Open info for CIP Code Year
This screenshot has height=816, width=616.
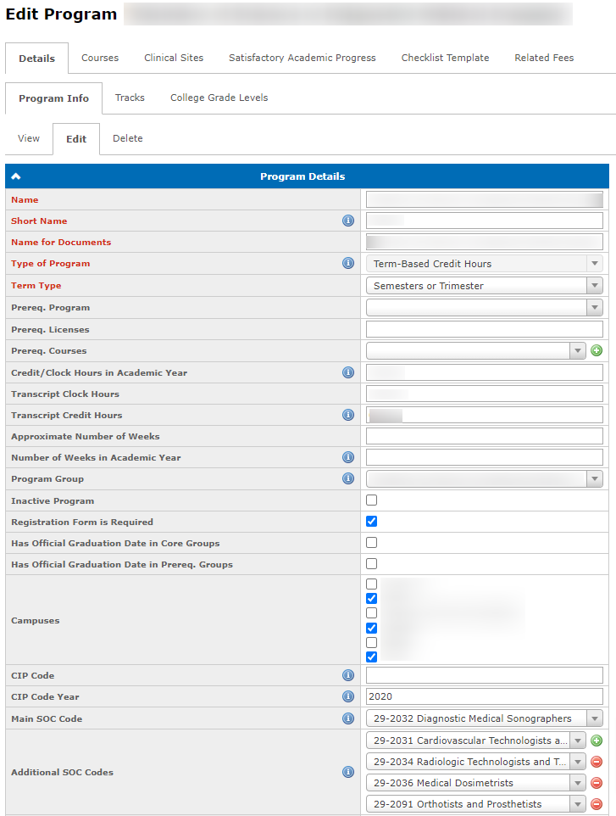pyautogui.click(x=348, y=697)
